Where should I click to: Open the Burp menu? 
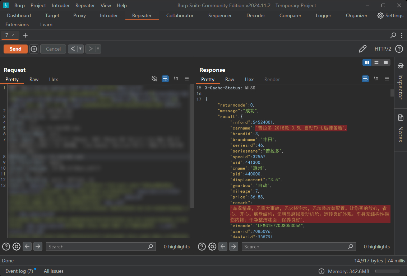click(19, 5)
